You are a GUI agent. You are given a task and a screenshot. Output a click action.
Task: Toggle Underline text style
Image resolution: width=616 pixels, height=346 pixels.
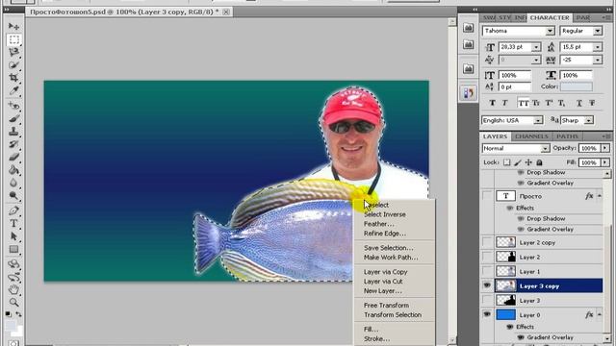(579, 103)
